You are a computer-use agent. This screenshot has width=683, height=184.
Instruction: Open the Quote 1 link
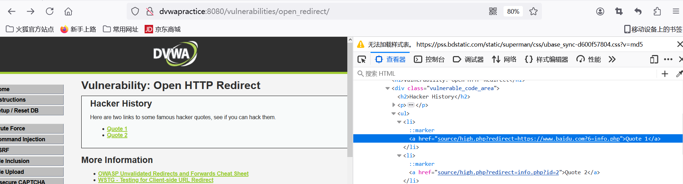click(117, 129)
